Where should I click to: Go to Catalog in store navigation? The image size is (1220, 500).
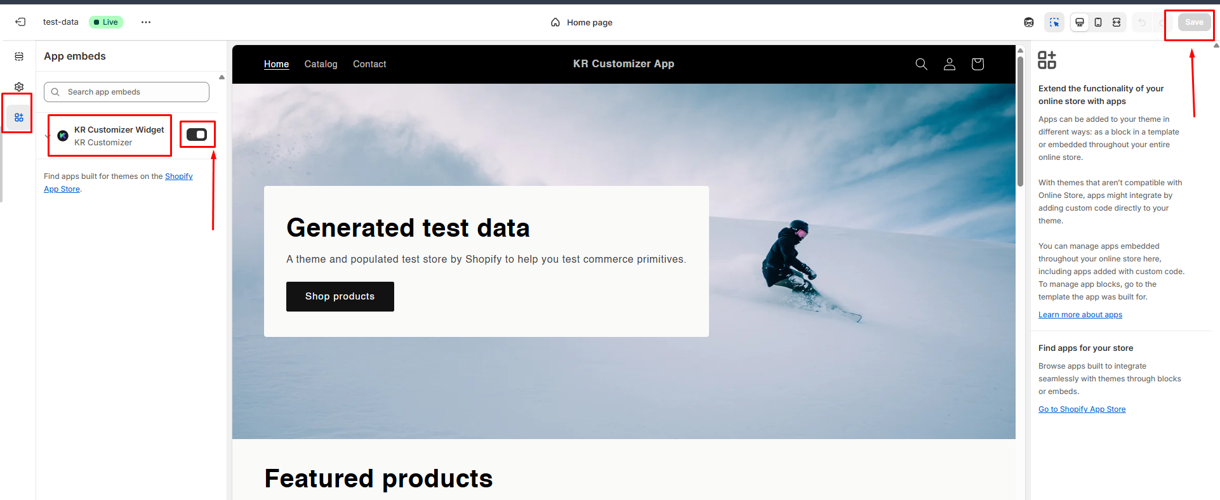point(321,64)
